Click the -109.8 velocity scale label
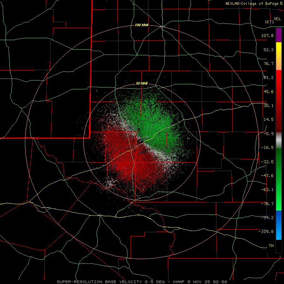 pyautogui.click(x=266, y=232)
